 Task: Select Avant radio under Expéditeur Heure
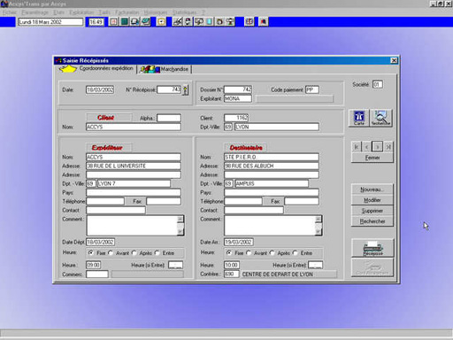[111, 253]
